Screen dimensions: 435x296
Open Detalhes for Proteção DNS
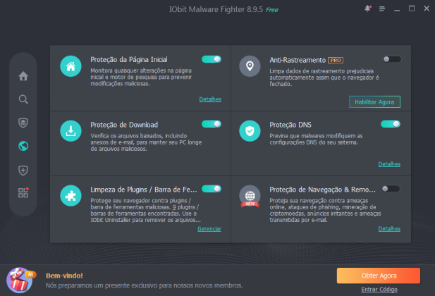click(x=389, y=164)
